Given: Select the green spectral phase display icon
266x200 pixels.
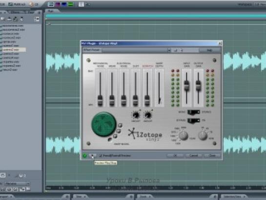Looking at the screenshot, I should [71, 4].
